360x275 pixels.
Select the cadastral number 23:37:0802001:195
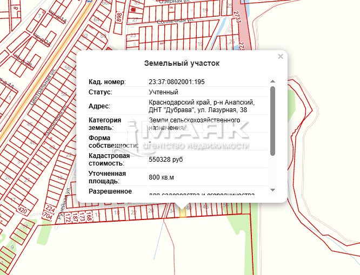(x=176, y=82)
